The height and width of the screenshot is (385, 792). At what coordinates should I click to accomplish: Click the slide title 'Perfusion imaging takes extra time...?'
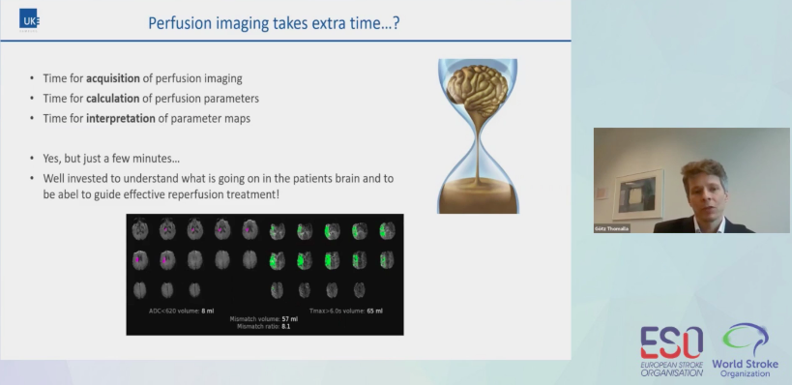coord(274,23)
